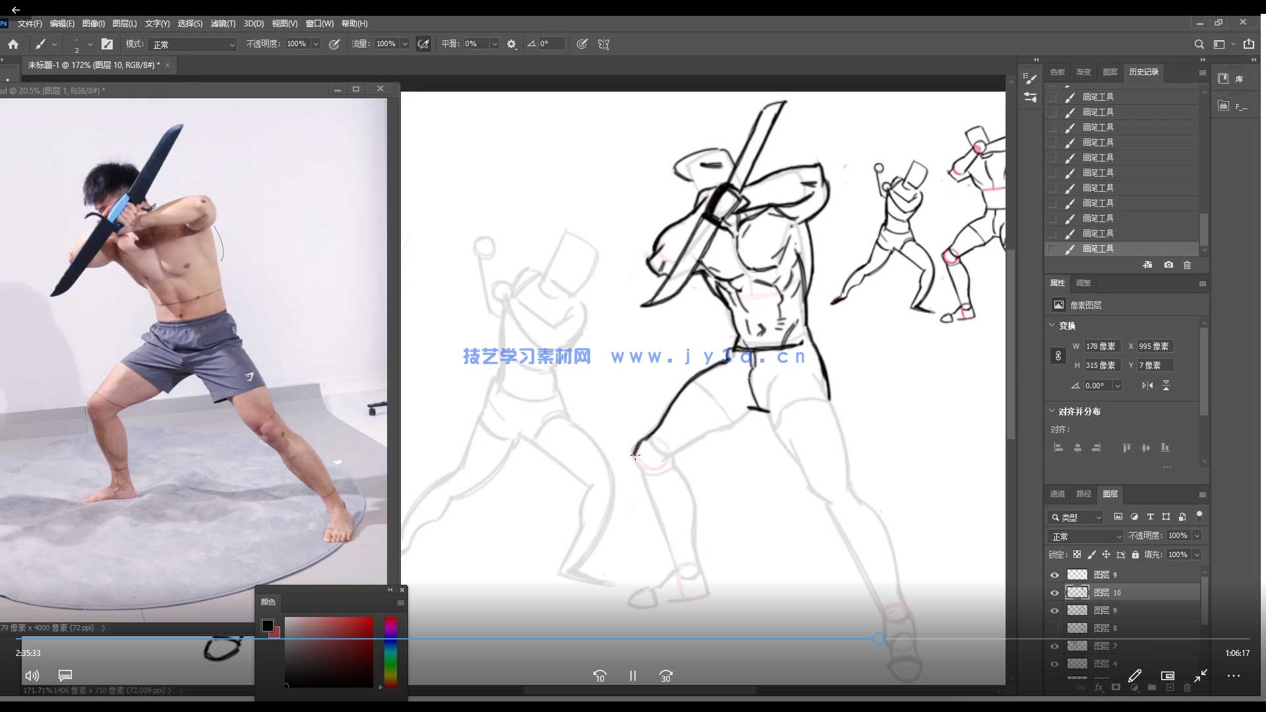Image resolution: width=1266 pixels, height=712 pixels.
Task: Lock all with the padlock icon
Action: (x=1135, y=554)
